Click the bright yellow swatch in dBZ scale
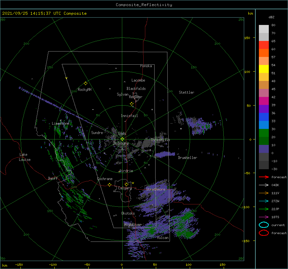Viewport: 288px width, 269px height. pos(264,69)
